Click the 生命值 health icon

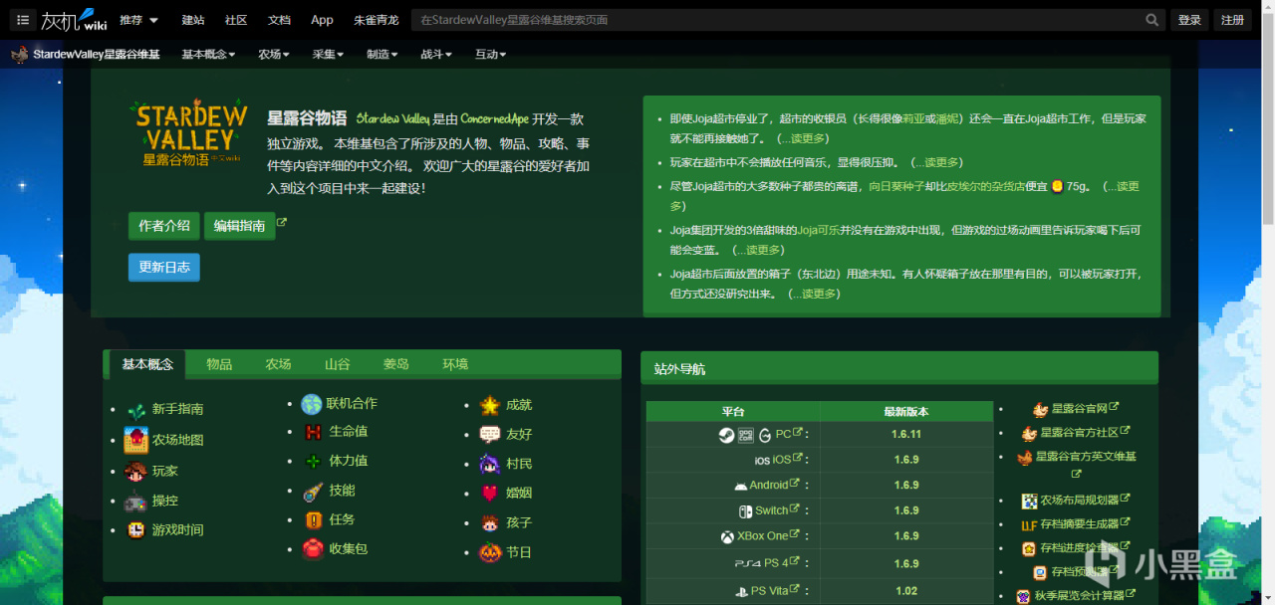pos(314,432)
